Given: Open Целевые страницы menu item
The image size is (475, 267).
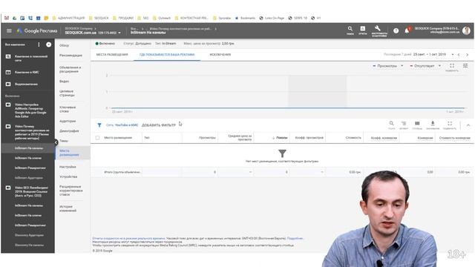Looking at the screenshot, I should 67,93.
